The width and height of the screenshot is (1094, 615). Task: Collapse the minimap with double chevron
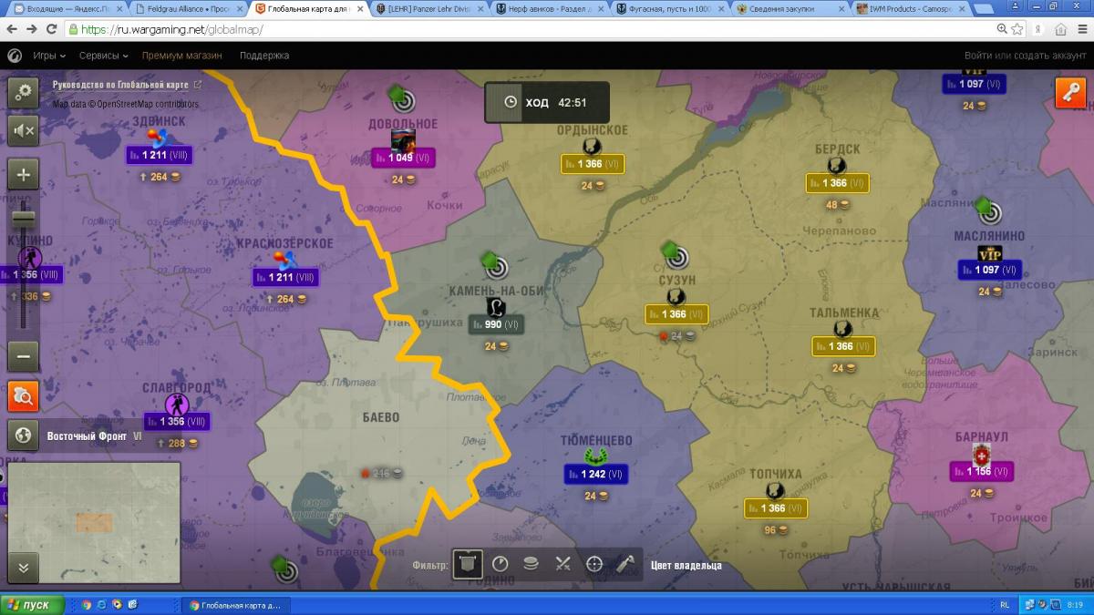(24, 567)
